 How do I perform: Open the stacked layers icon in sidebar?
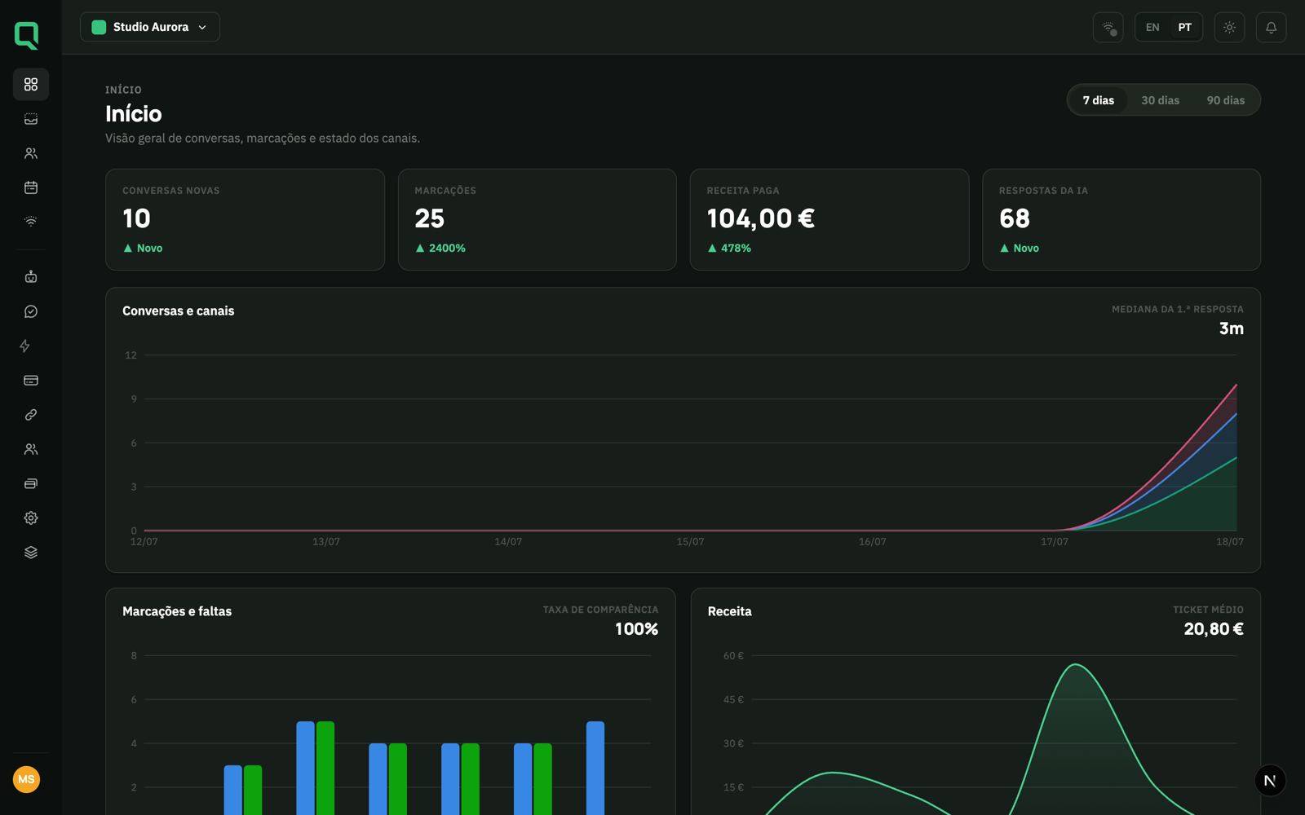point(31,553)
